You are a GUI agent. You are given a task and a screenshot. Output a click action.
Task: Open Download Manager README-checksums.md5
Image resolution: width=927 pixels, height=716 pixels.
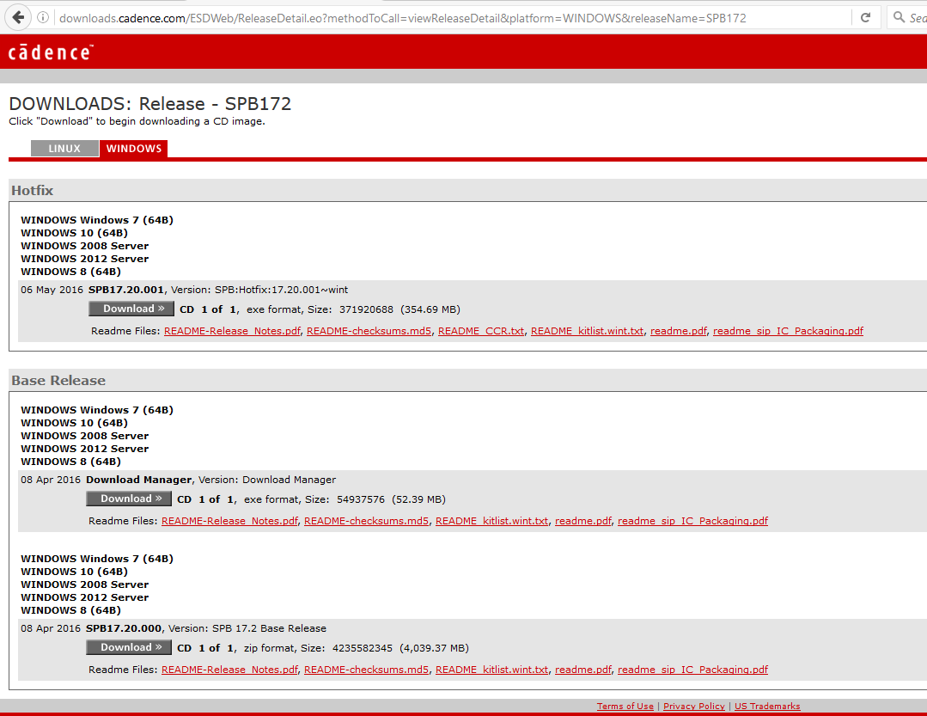click(x=366, y=521)
